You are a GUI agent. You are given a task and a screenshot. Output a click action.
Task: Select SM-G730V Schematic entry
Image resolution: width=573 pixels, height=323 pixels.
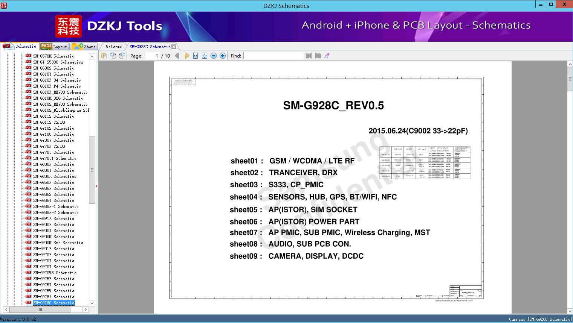click(x=53, y=140)
